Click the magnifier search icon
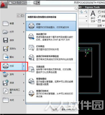The height and width of the screenshot is (115, 105). (76, 8)
